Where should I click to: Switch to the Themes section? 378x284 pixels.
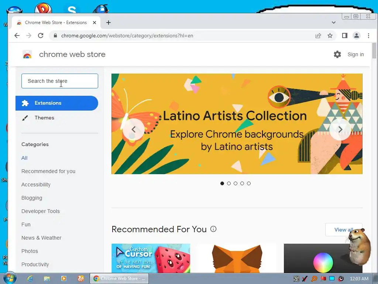click(x=44, y=118)
